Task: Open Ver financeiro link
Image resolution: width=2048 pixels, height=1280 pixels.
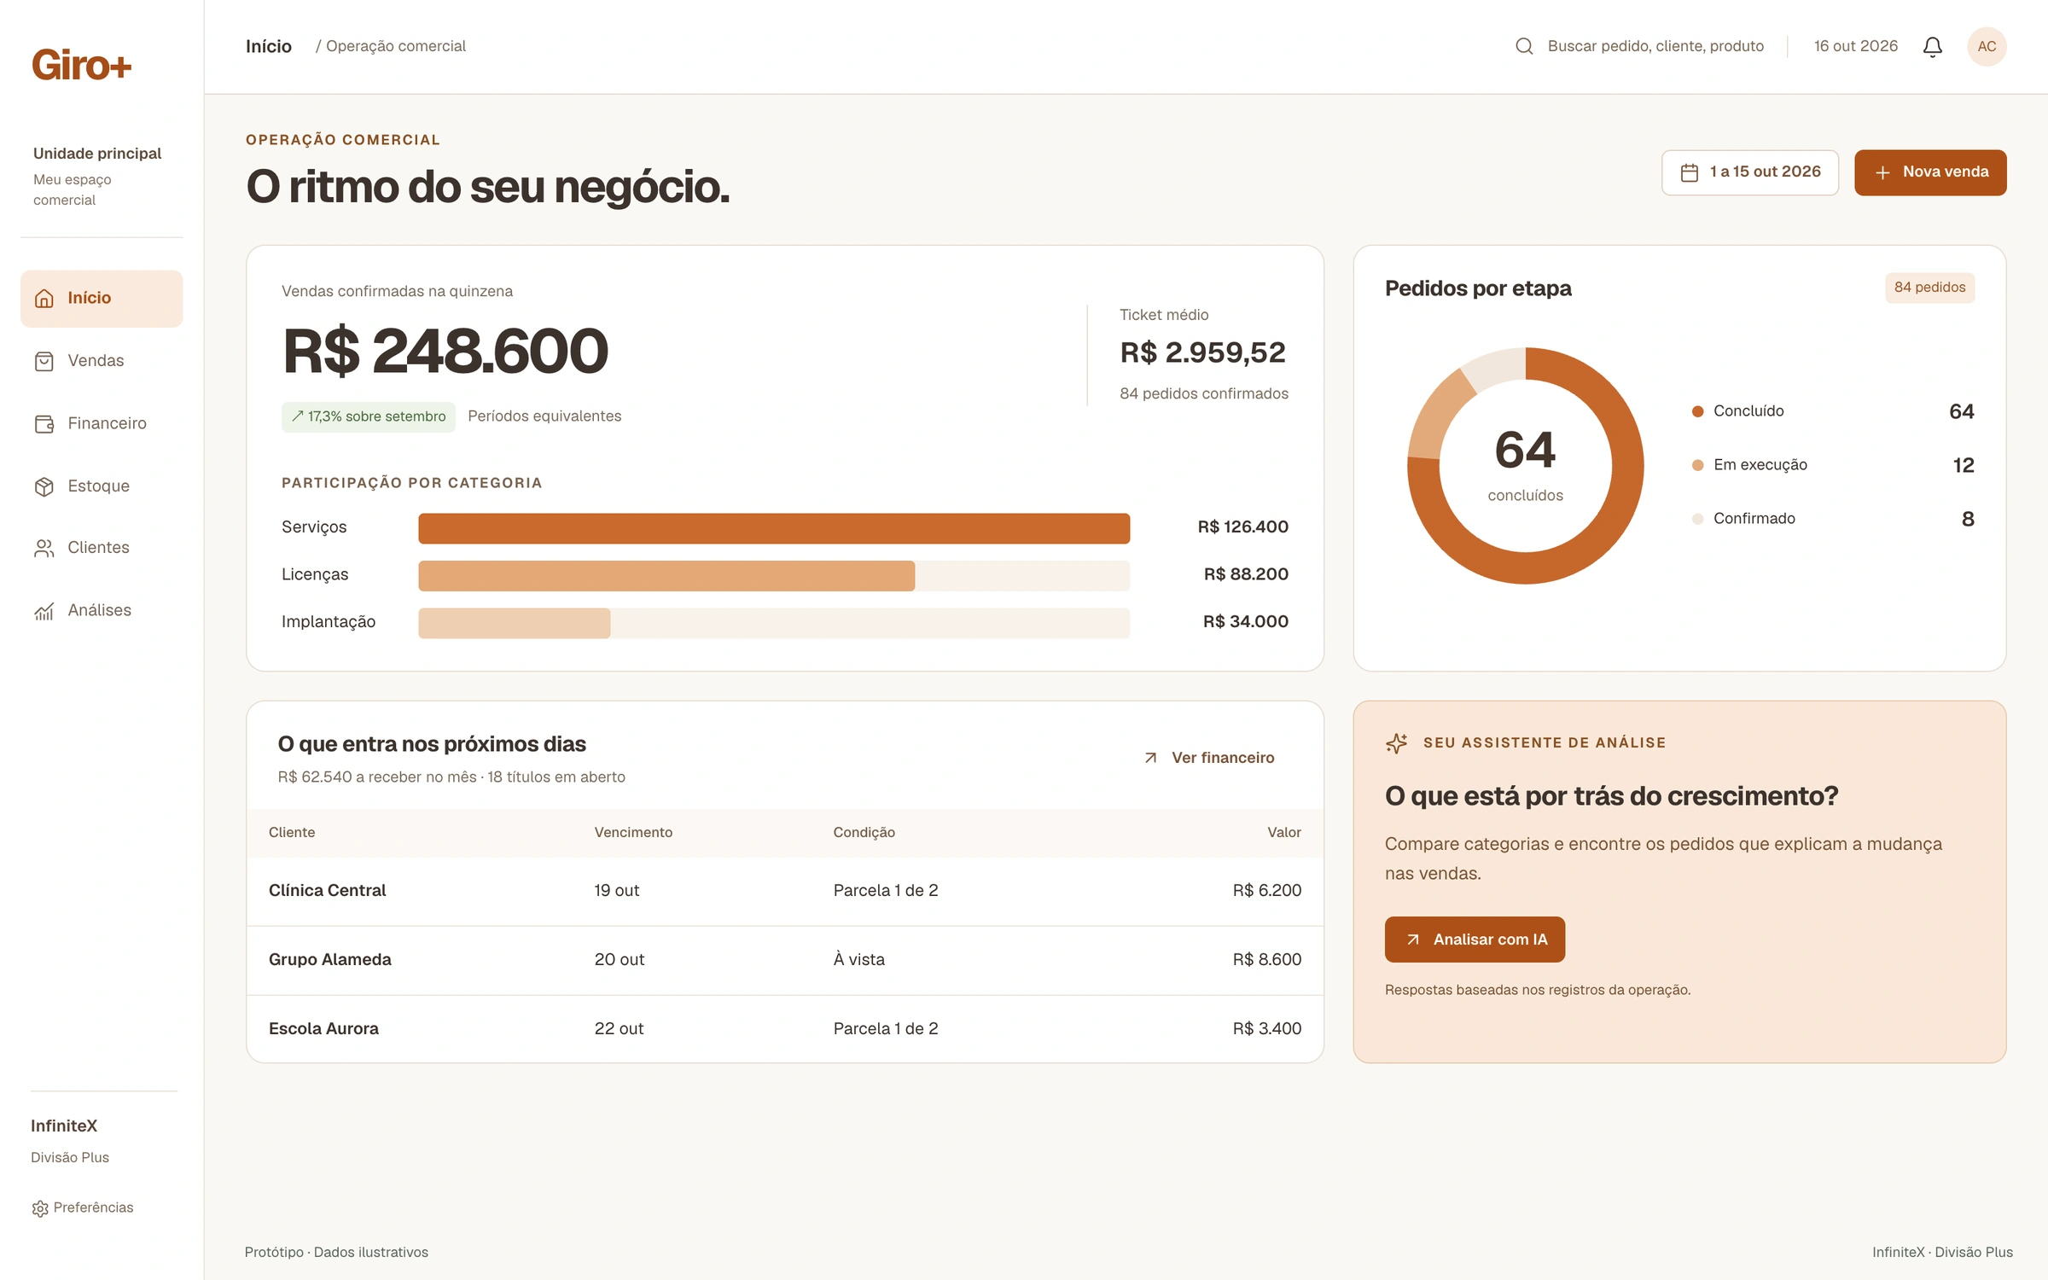Action: pos(1209,758)
